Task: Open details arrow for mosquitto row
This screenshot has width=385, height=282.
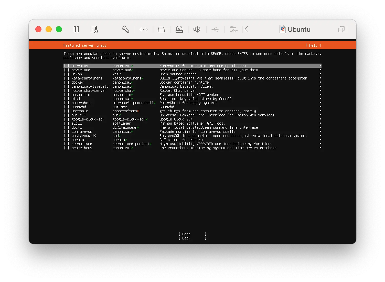Action: tap(320, 95)
